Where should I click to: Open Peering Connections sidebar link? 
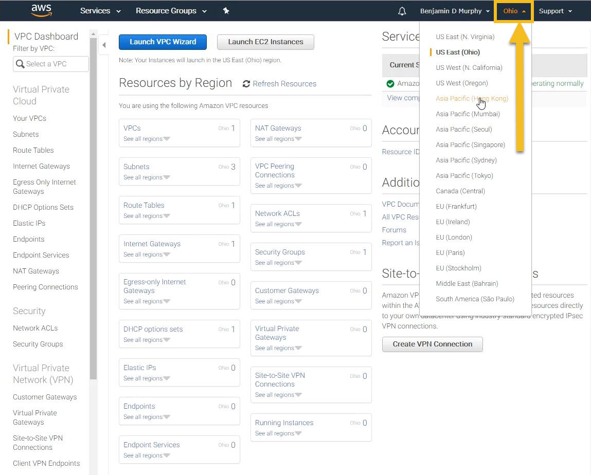coord(45,287)
